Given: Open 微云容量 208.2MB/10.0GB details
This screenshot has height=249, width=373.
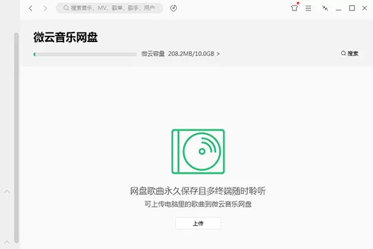Looking at the screenshot, I should click(180, 54).
